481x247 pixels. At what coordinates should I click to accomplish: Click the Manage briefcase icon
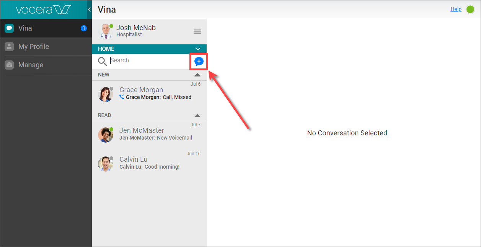9,65
